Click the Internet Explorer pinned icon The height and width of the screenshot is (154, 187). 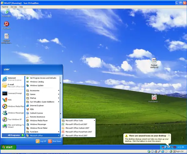pyautogui.click(x=13, y=79)
